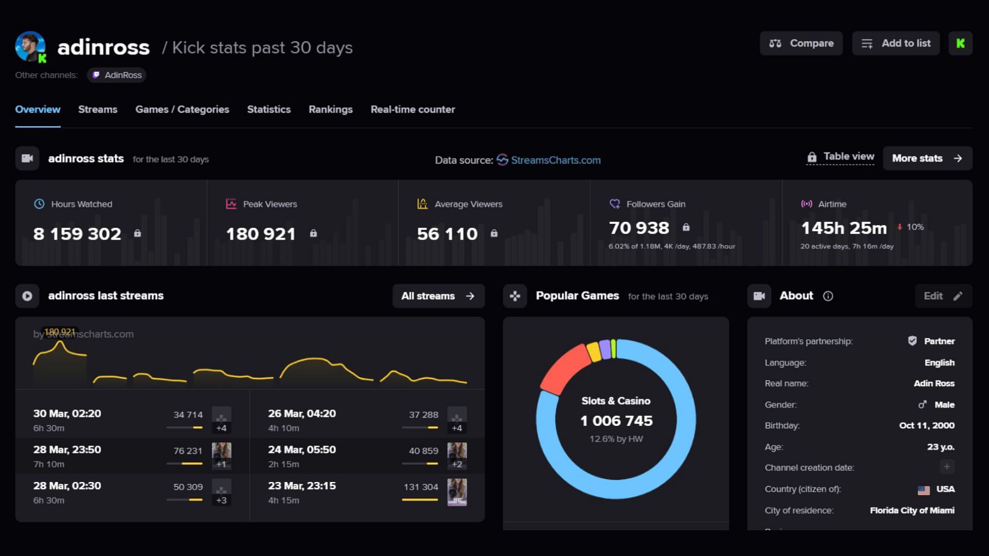Click the Compare button

tap(801, 43)
